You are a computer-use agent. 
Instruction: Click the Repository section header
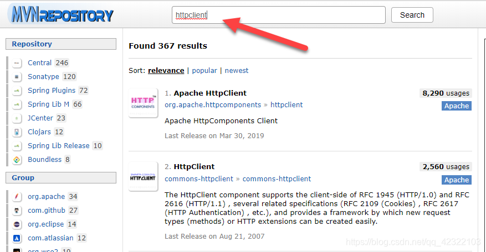[x=61, y=44]
